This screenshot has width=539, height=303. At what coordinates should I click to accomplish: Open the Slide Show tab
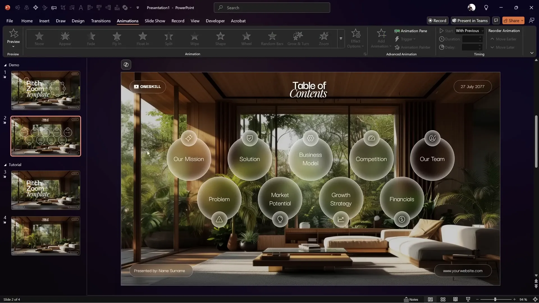[155, 21]
